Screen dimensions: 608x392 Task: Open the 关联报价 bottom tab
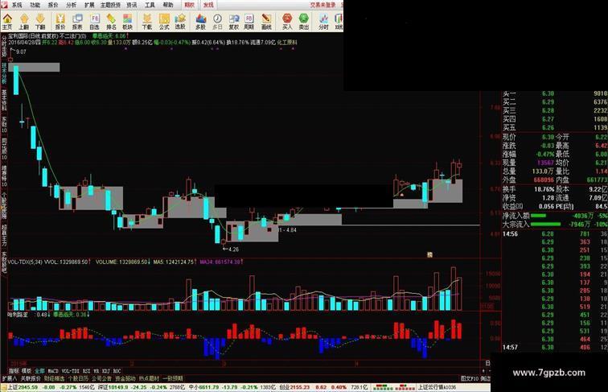(x=31, y=378)
